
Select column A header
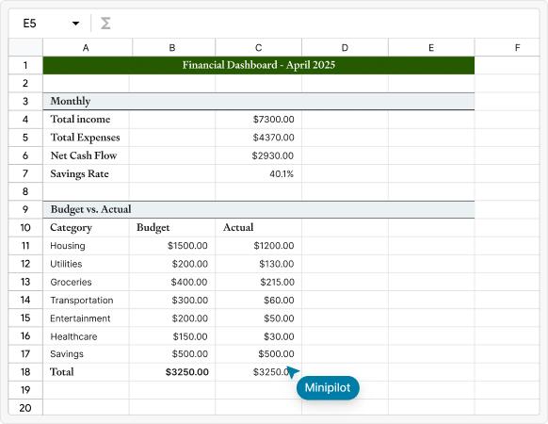[86, 47]
